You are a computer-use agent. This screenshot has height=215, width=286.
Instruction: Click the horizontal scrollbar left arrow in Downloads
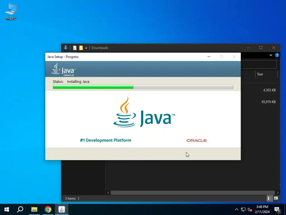[x=108, y=193]
